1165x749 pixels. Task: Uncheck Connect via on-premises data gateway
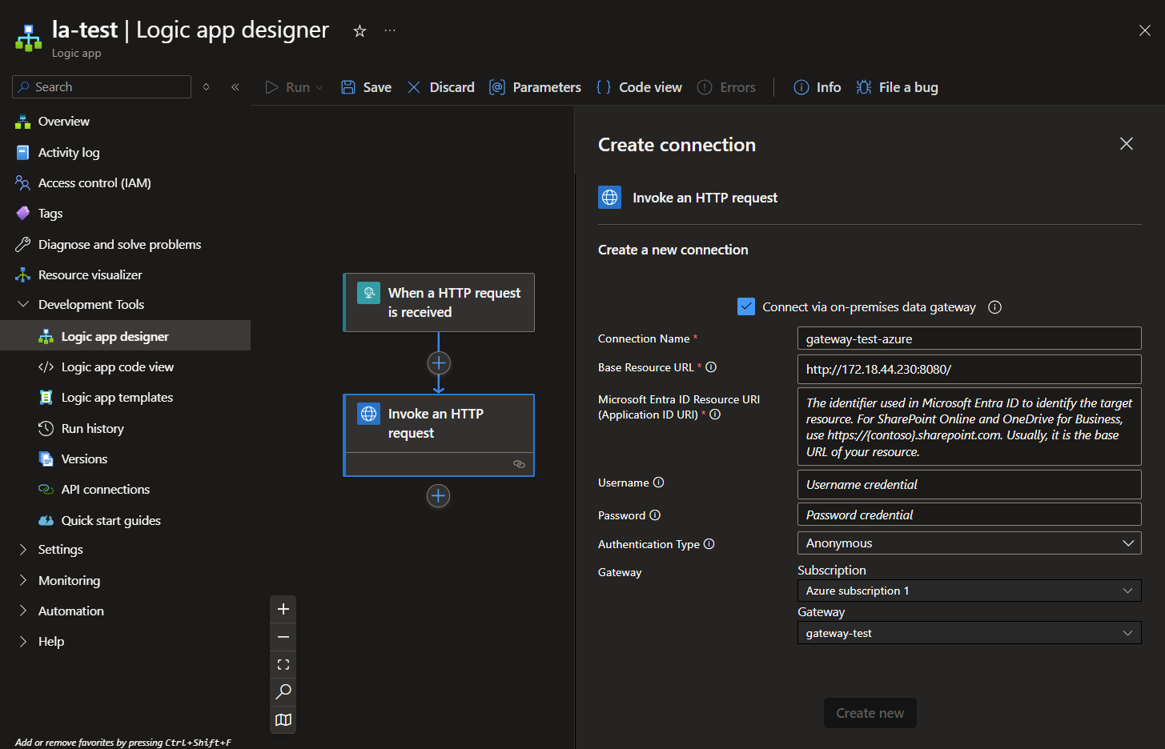click(x=746, y=306)
